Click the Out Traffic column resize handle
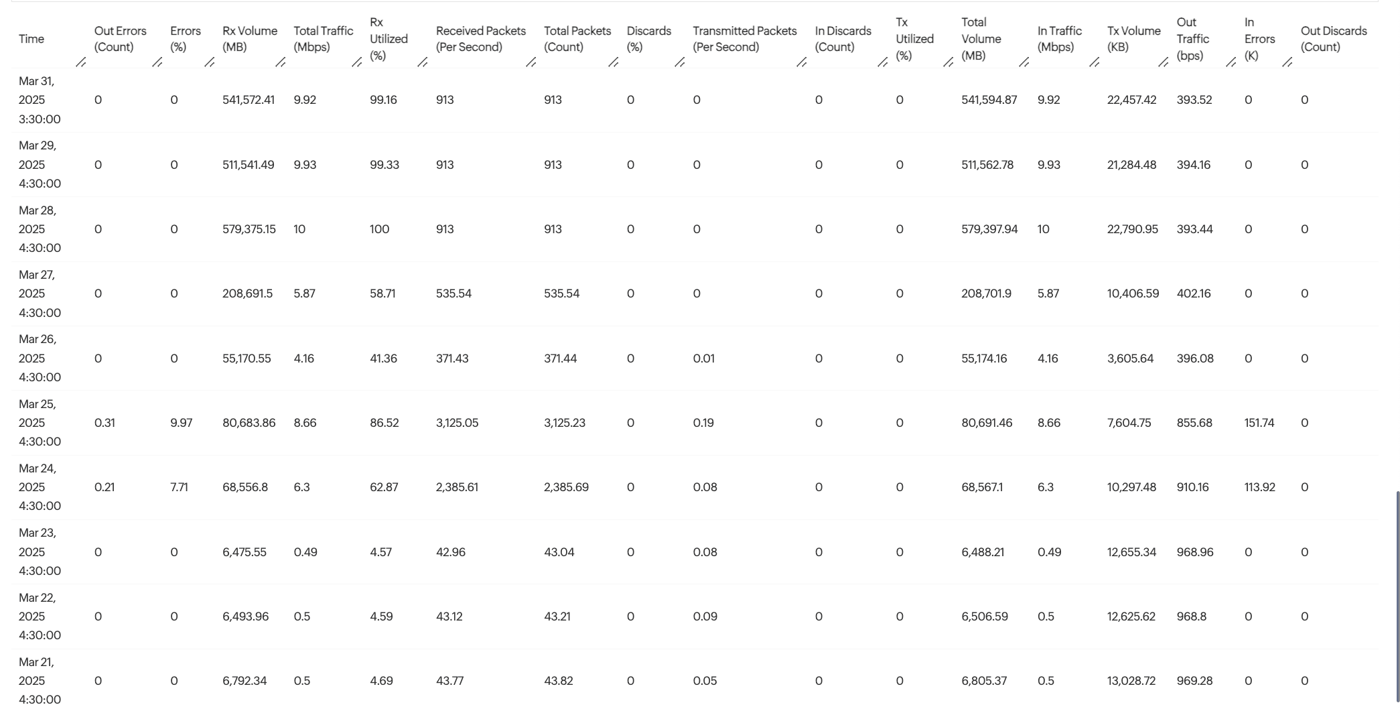This screenshot has height=713, width=1400. [1231, 62]
